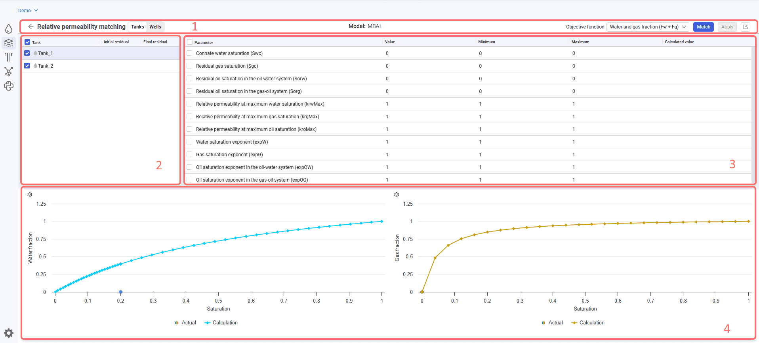Open the Demo dropdown at top left
Screen dimensions: 759x343
(28, 11)
